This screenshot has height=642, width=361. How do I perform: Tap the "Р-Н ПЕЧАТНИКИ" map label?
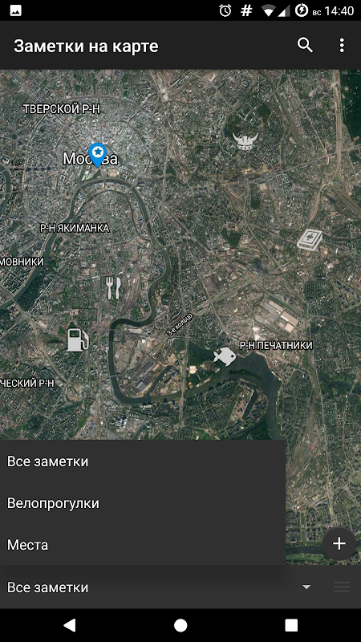pyautogui.click(x=276, y=346)
